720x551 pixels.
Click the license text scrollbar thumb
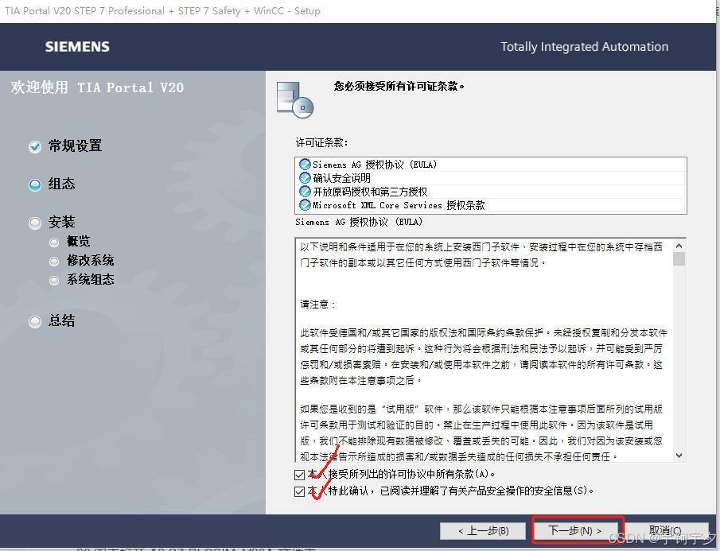[679, 258]
